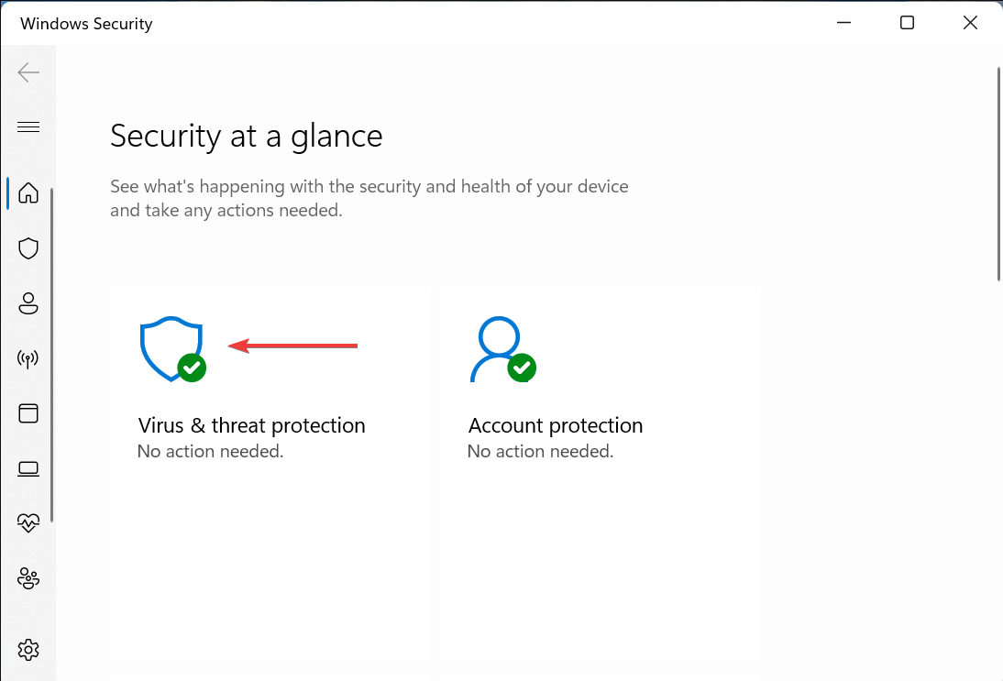1003x681 pixels.
Task: Click the large blue shield tile icon
Action: click(x=172, y=348)
